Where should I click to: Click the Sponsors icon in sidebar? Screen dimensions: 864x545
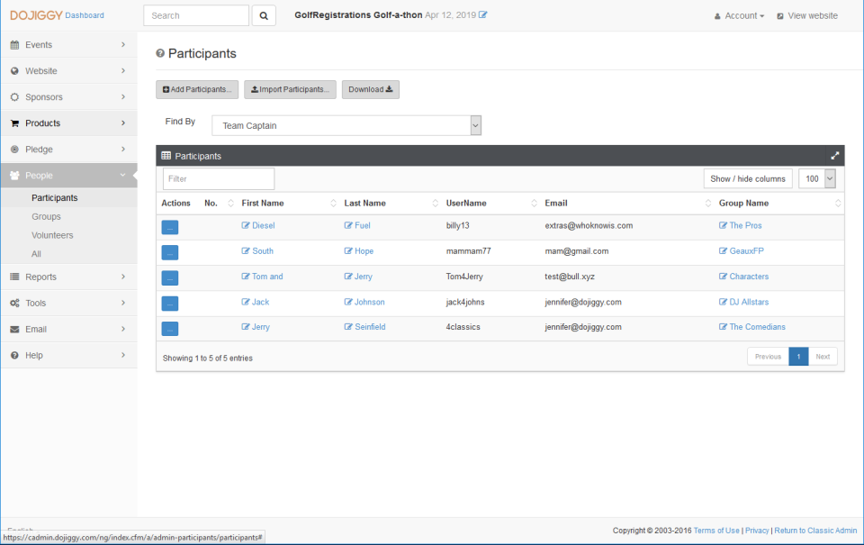click(15, 97)
